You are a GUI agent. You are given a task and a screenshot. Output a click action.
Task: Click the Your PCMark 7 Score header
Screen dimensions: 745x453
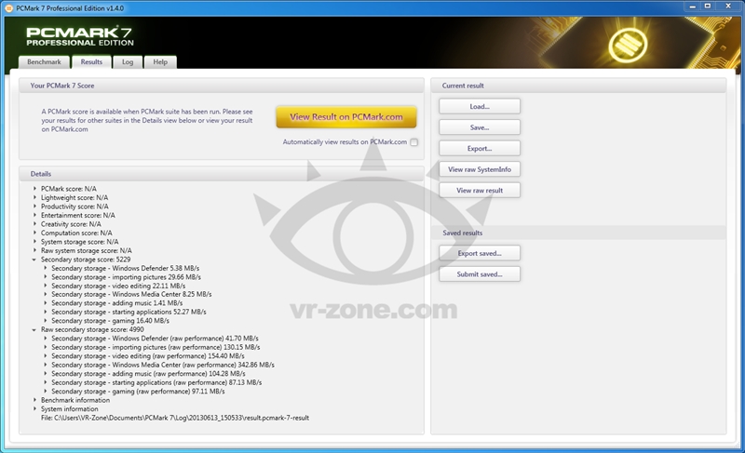pyautogui.click(x=222, y=86)
